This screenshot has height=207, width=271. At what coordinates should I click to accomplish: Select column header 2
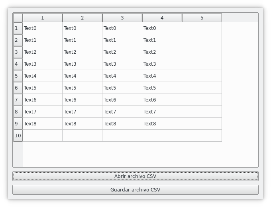(x=82, y=18)
